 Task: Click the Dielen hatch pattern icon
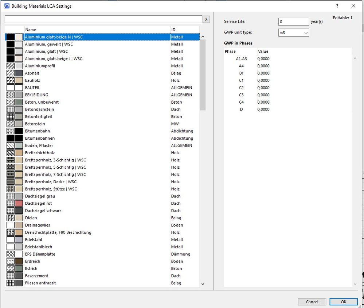click(x=11, y=218)
